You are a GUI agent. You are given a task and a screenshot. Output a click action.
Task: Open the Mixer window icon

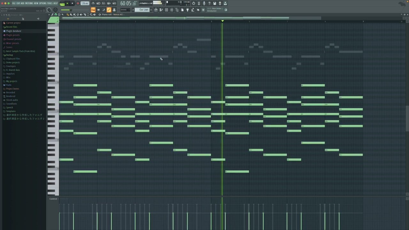(x=172, y=10)
